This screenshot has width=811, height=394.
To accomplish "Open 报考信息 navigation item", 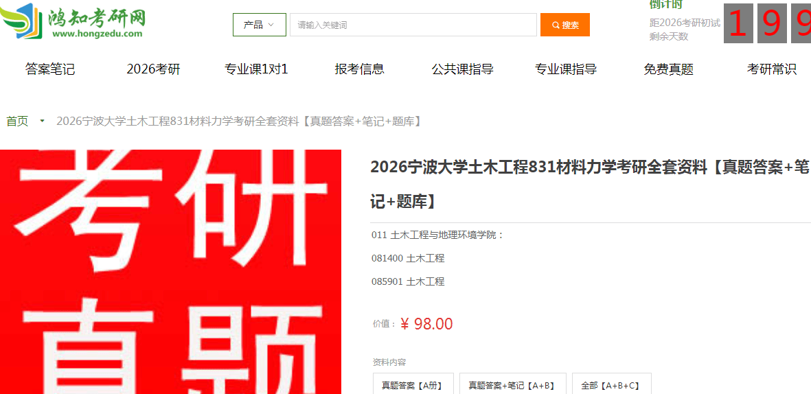I will [359, 69].
